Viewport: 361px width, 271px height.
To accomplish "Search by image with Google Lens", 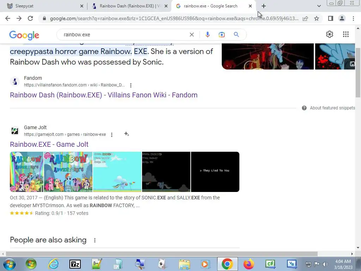I will point(221,35).
